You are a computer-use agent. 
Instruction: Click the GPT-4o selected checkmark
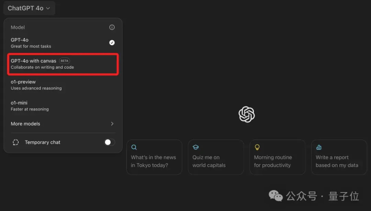(112, 43)
